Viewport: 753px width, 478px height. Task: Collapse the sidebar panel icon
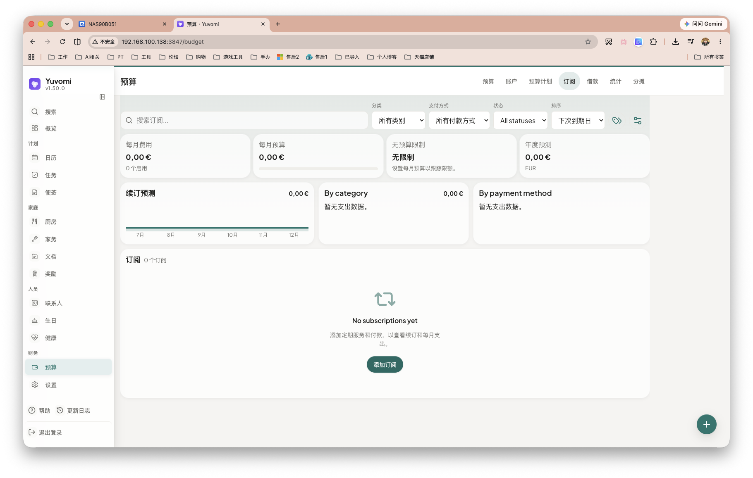pyautogui.click(x=102, y=97)
